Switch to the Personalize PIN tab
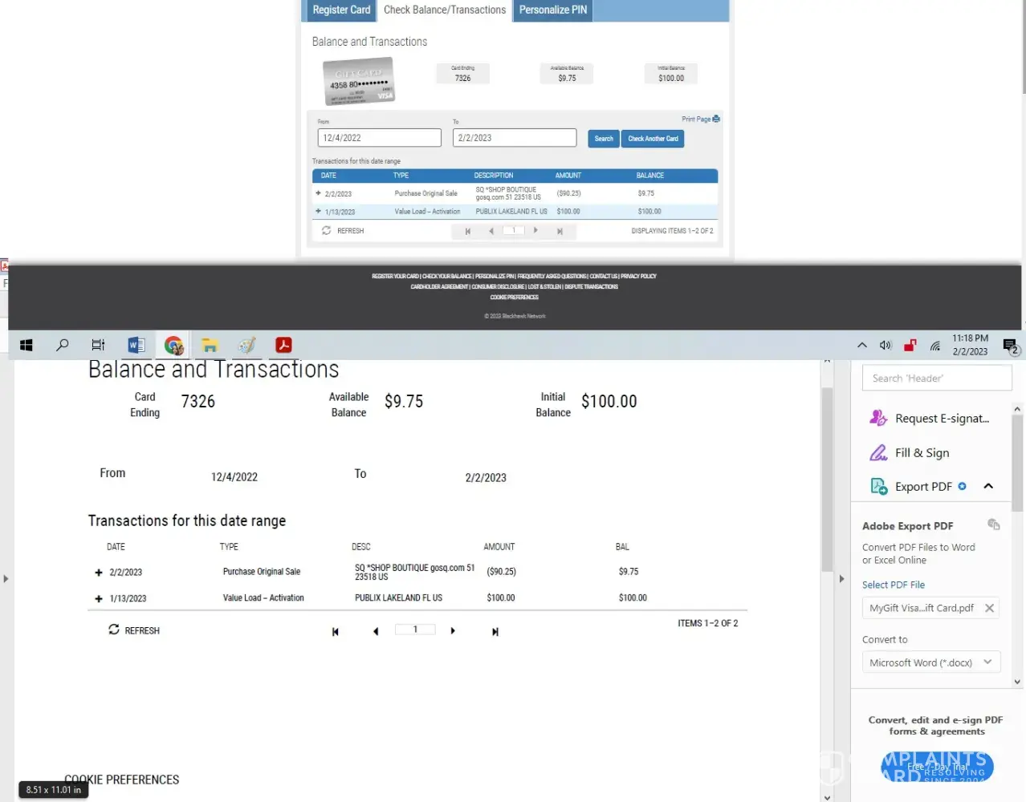Viewport: 1026px width, 802px height. [x=552, y=10]
